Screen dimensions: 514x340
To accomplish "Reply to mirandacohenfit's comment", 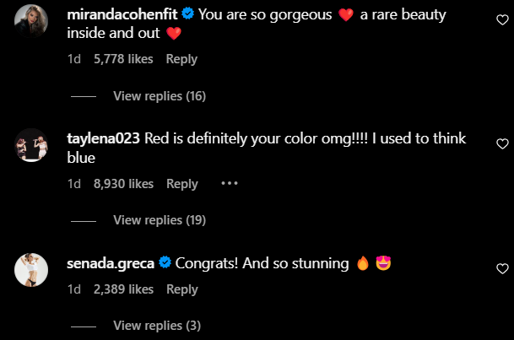I will click(181, 59).
